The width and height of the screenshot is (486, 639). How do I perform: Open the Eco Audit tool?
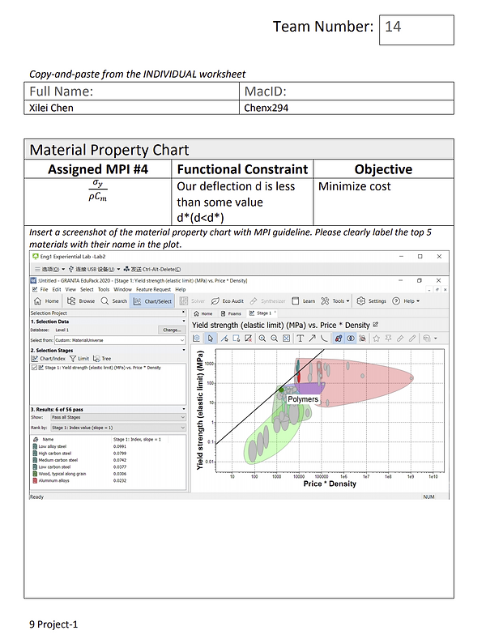(x=227, y=301)
